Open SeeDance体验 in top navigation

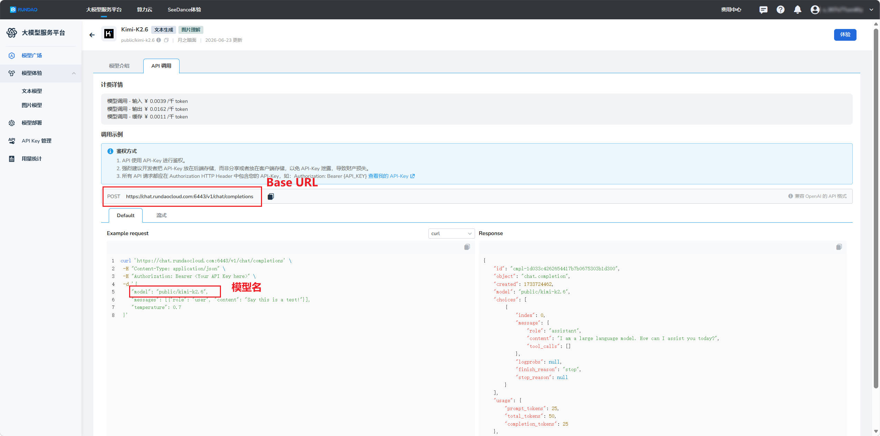tap(184, 10)
